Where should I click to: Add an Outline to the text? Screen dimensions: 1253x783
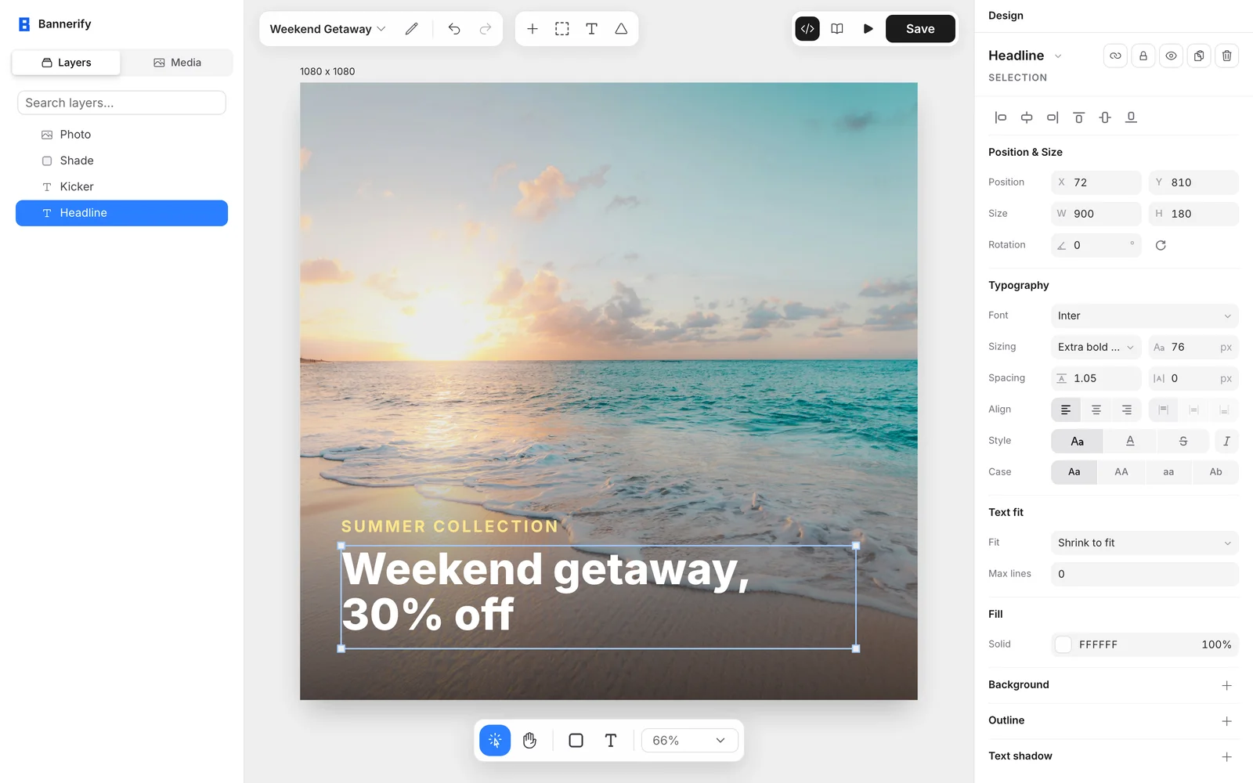click(x=1226, y=721)
